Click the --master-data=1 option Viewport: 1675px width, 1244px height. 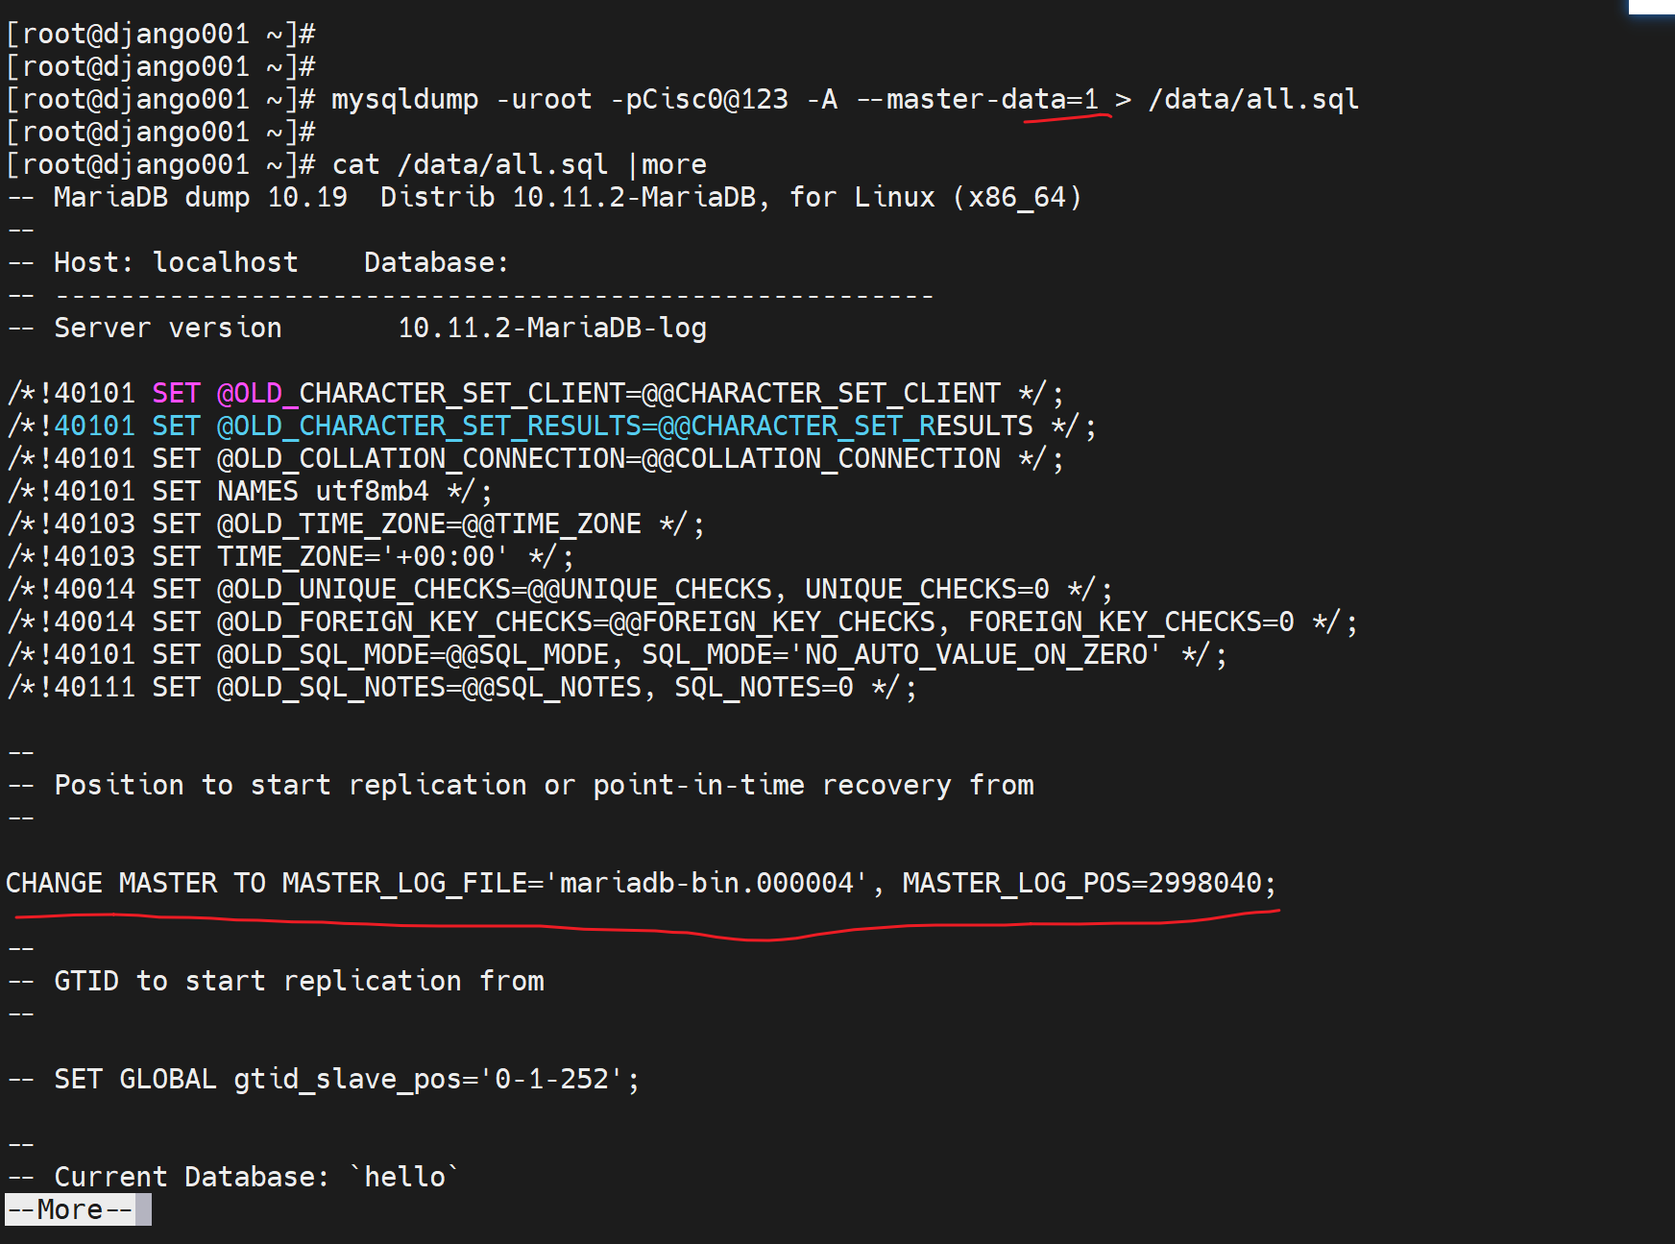977,99
